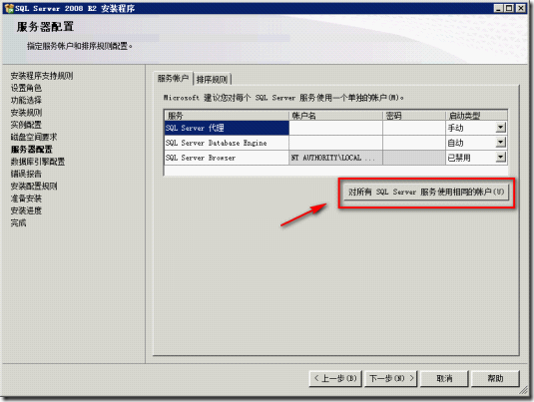Open help with the 帮助 button
This screenshot has height=402, width=534.
click(x=495, y=378)
